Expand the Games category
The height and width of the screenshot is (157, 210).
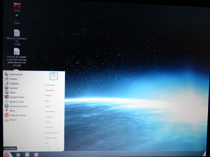(13, 79)
